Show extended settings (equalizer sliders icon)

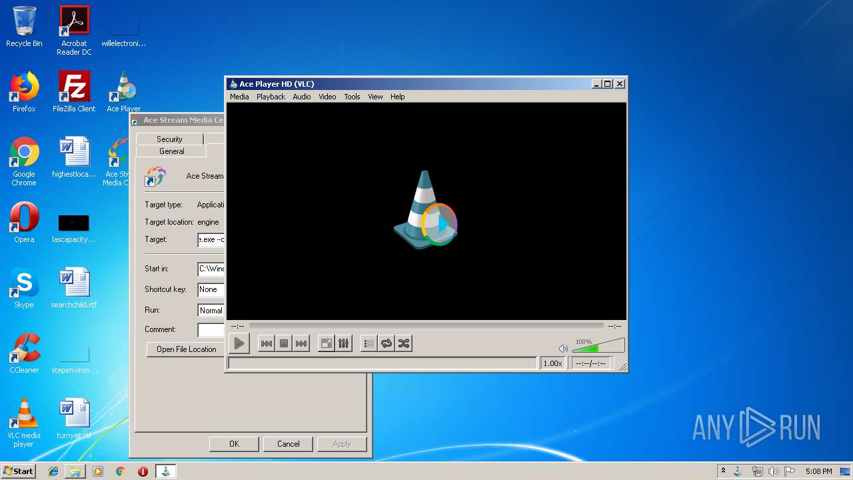click(x=344, y=343)
